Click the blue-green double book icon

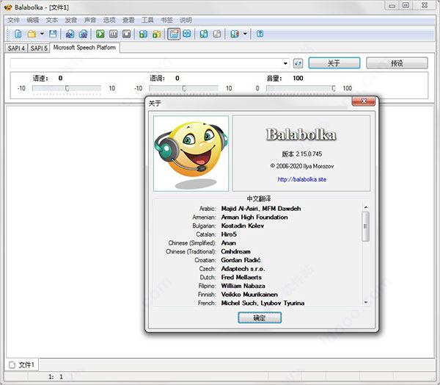pos(204,34)
